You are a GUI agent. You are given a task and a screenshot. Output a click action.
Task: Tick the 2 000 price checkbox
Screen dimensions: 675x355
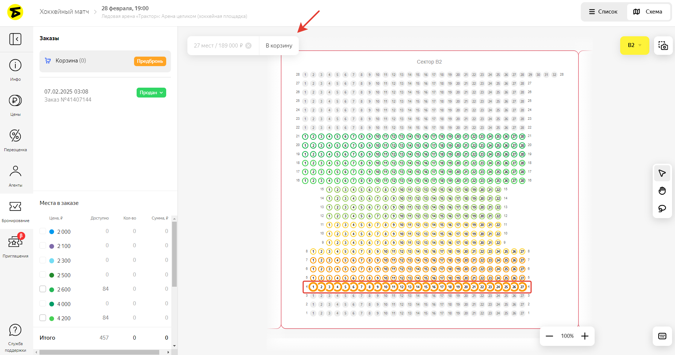(x=43, y=232)
